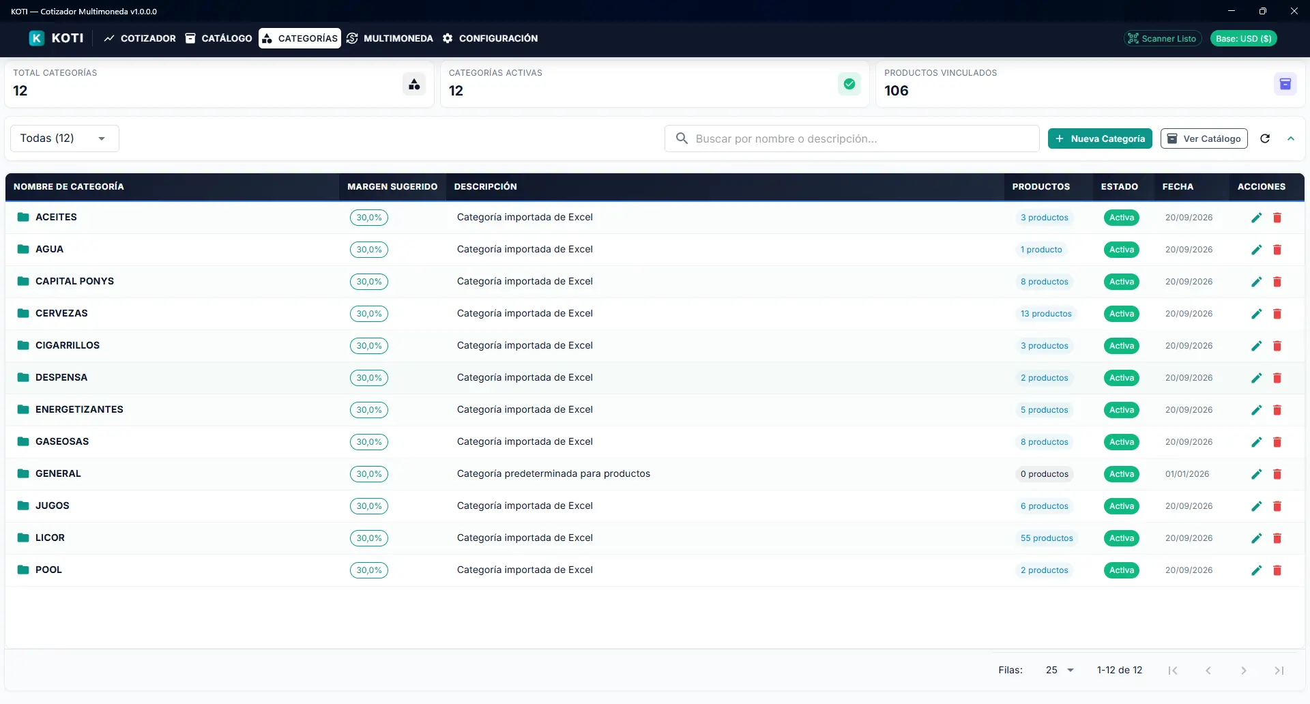Select the CATEGORÍAS tab
The image size is (1310, 704).
coord(300,38)
